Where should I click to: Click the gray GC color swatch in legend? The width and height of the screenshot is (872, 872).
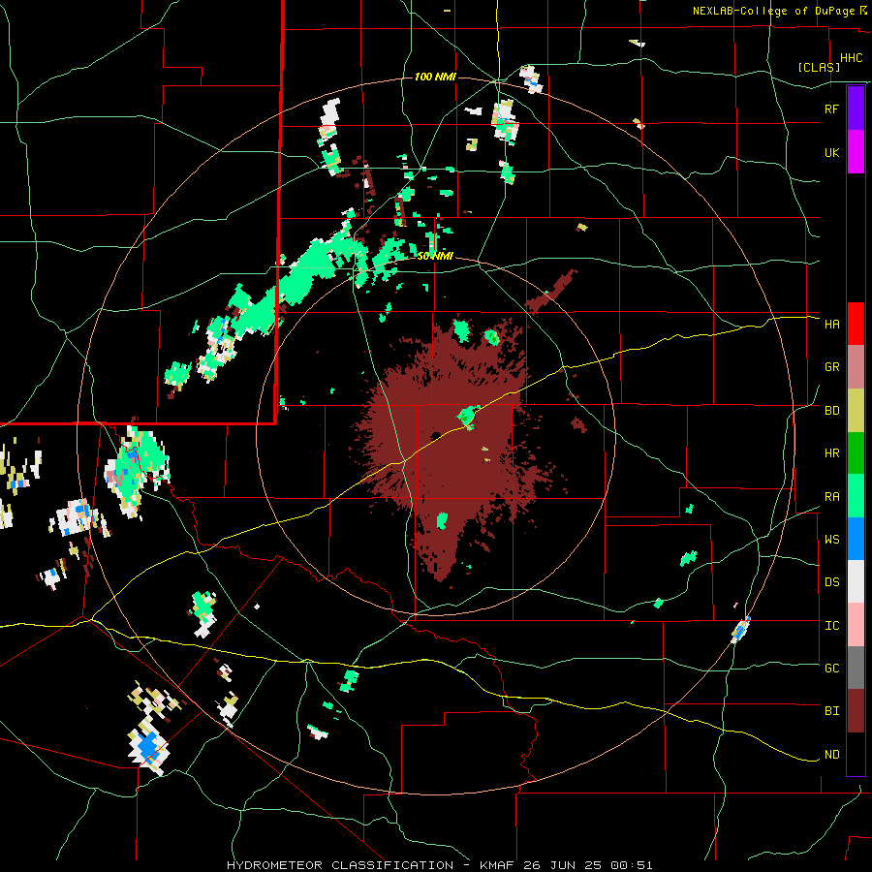point(856,668)
